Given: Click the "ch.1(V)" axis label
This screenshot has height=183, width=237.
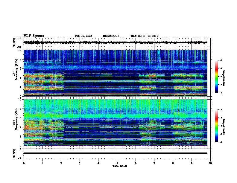Looking at the screenshot, I should click(14, 42).
